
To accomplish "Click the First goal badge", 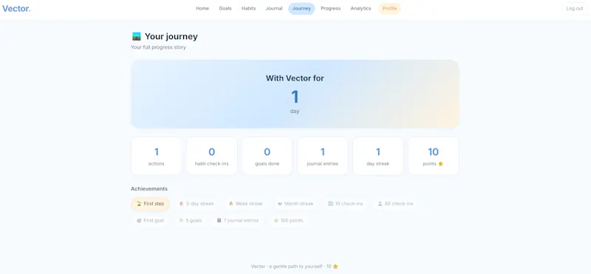I will tap(151, 221).
